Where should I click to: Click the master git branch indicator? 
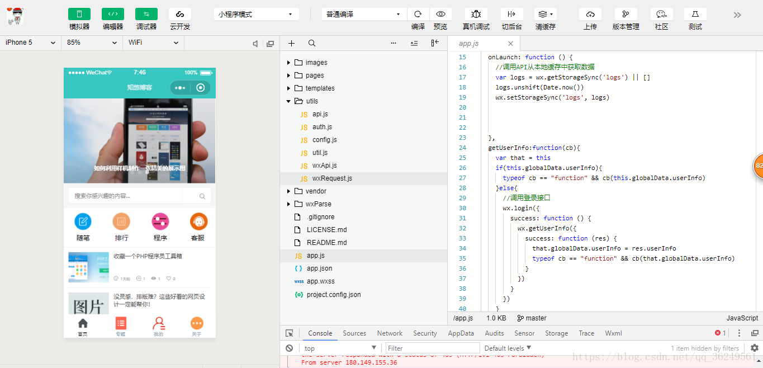pos(532,318)
